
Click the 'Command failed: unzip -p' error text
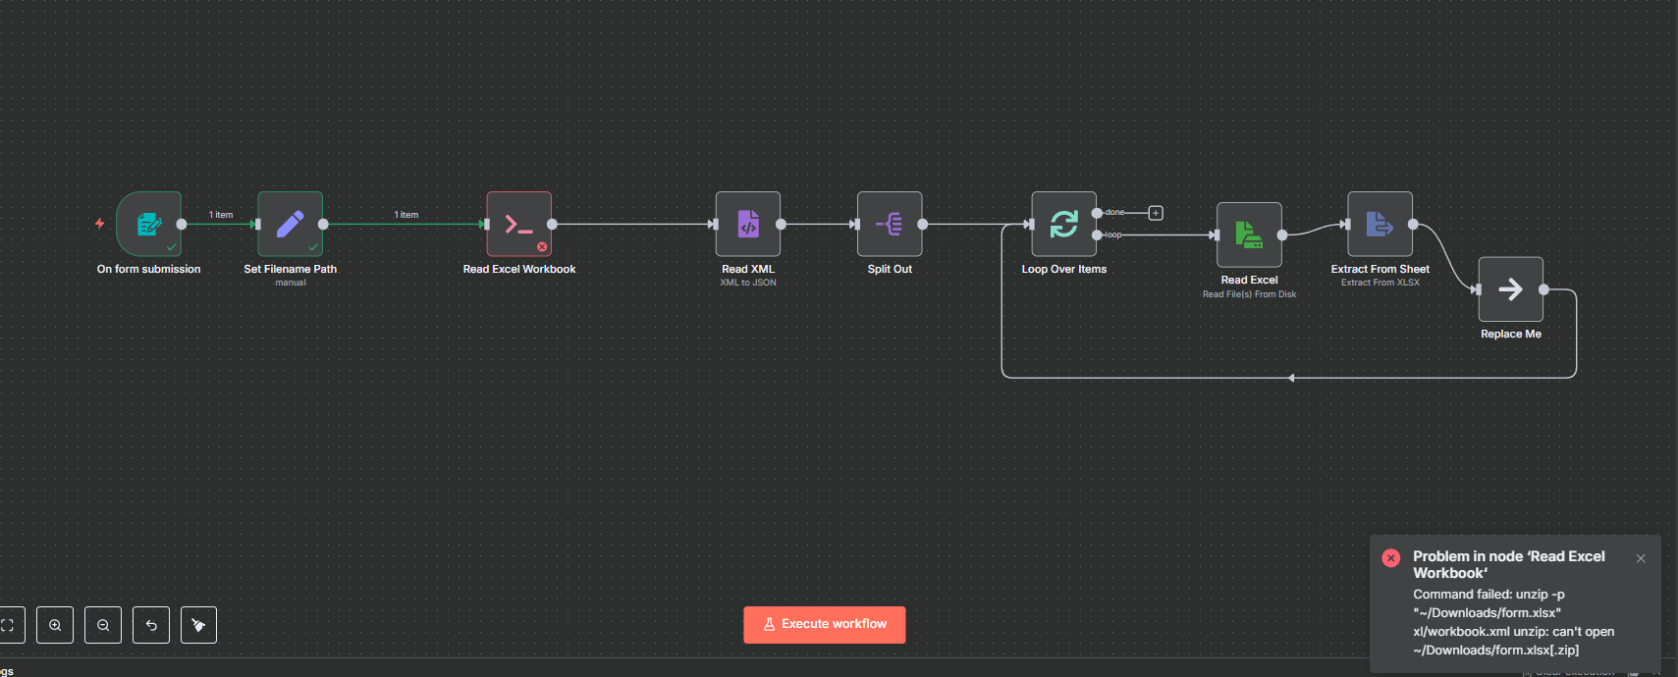(x=1489, y=595)
